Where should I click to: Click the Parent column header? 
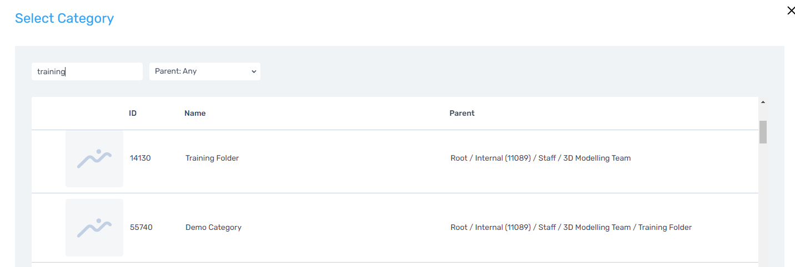(462, 113)
